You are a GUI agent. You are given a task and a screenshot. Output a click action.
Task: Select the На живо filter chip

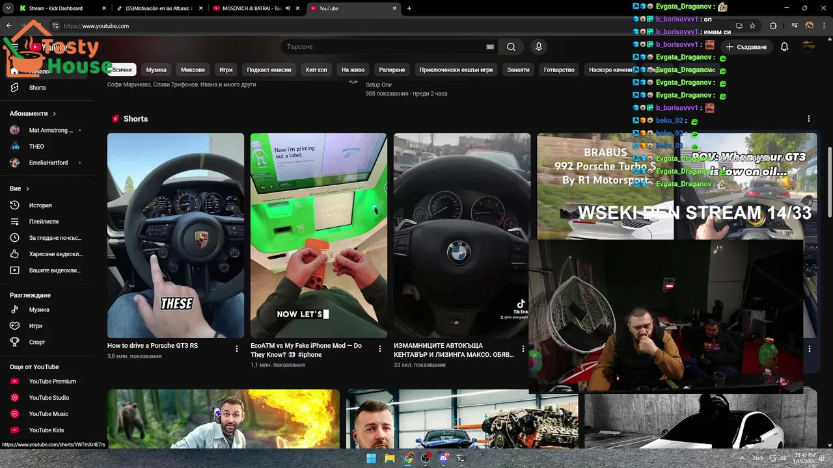pos(353,70)
